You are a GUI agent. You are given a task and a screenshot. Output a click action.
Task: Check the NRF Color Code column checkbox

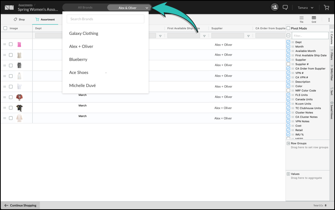[288, 90]
